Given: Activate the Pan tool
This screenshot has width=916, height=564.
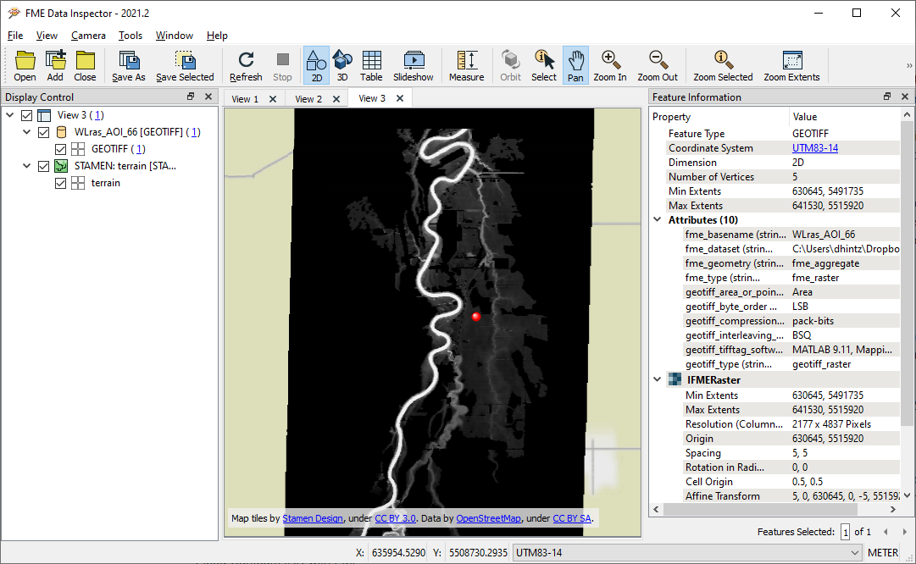Looking at the screenshot, I should pyautogui.click(x=575, y=65).
